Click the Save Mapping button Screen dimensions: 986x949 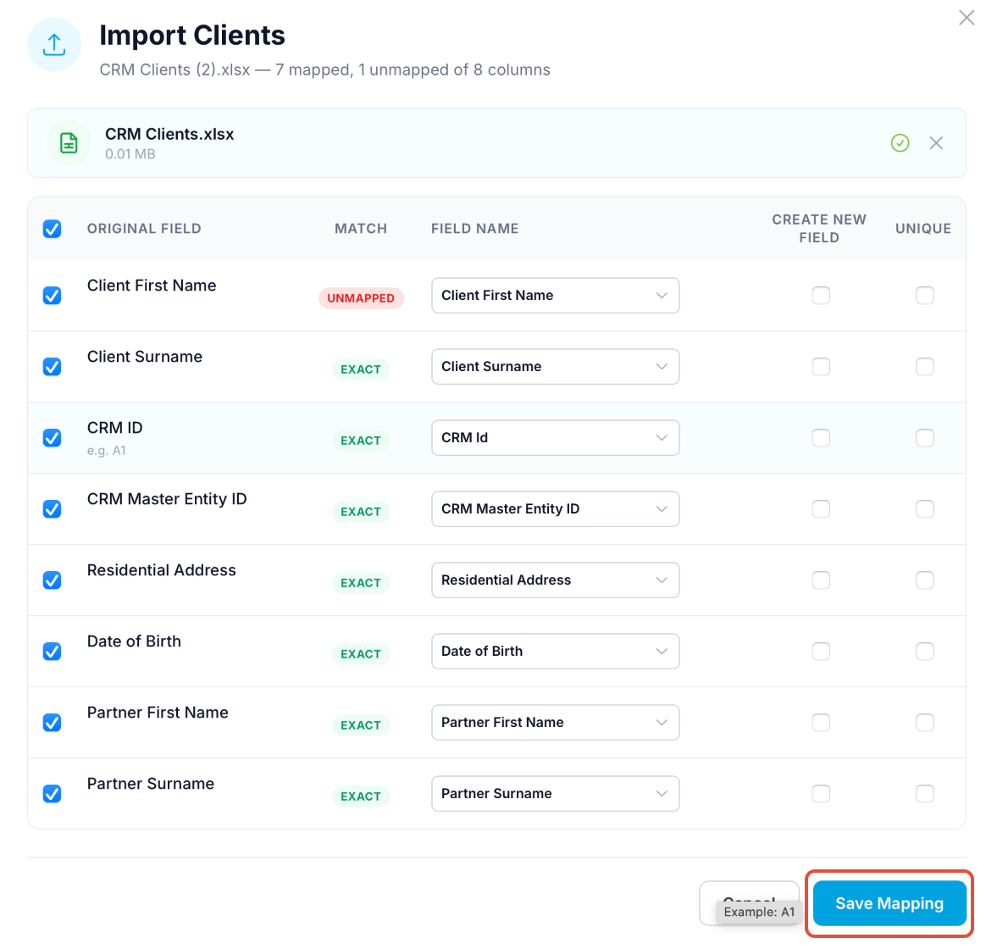[889, 903]
